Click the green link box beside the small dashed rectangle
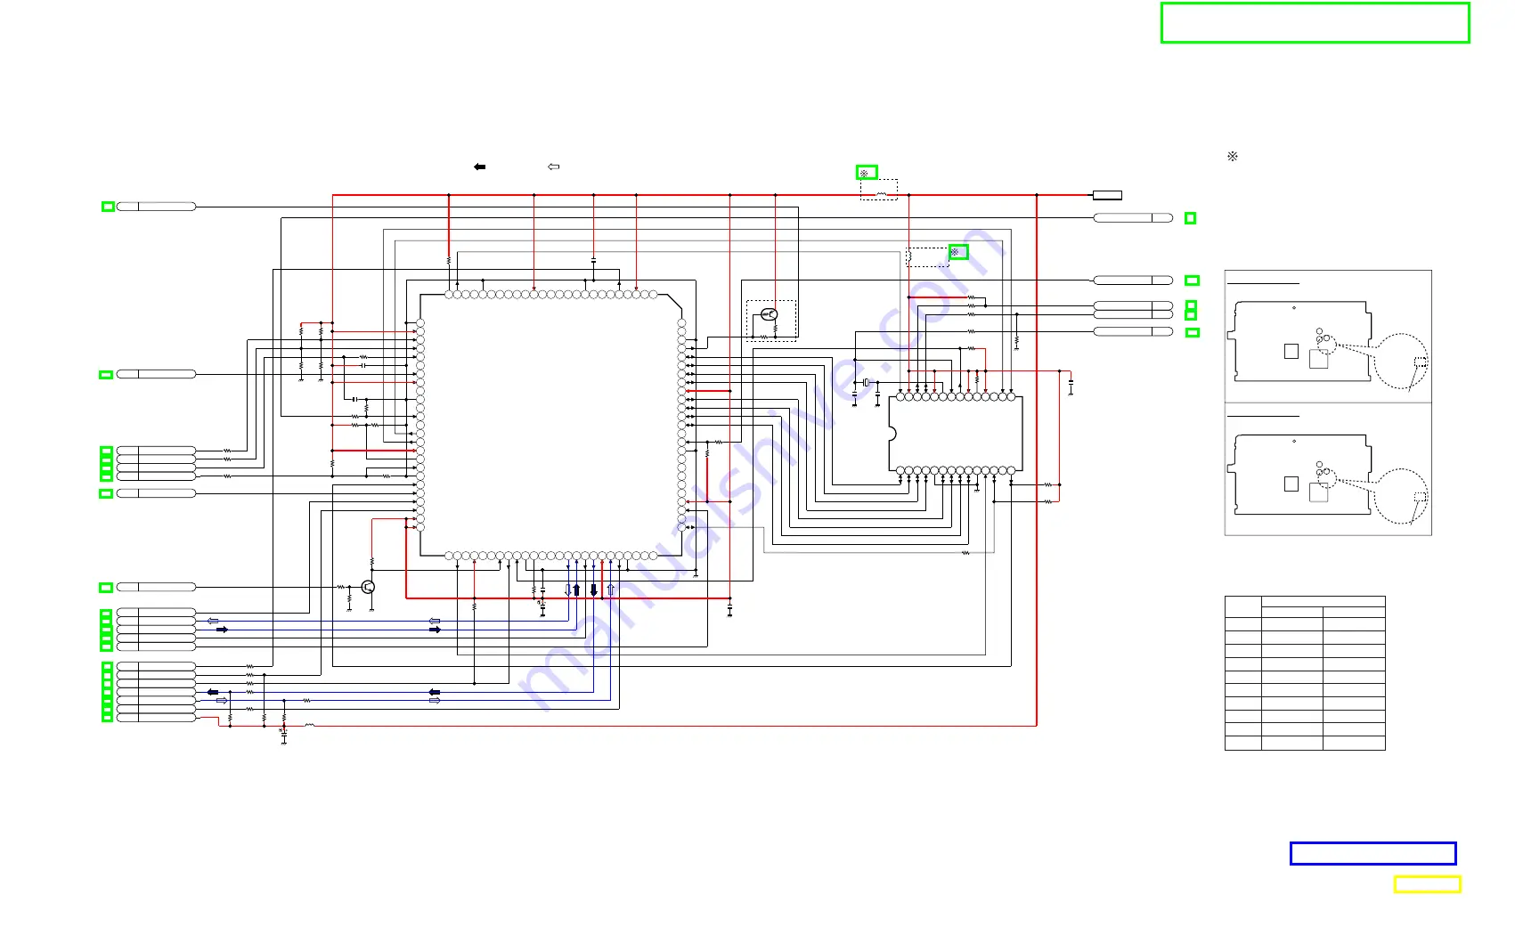1515x927 pixels. coord(957,252)
